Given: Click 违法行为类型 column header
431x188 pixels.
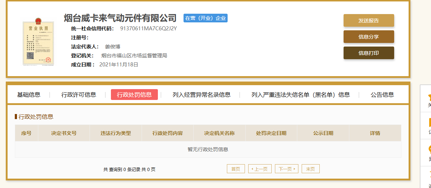Looking at the screenshot, I should coord(116,133).
